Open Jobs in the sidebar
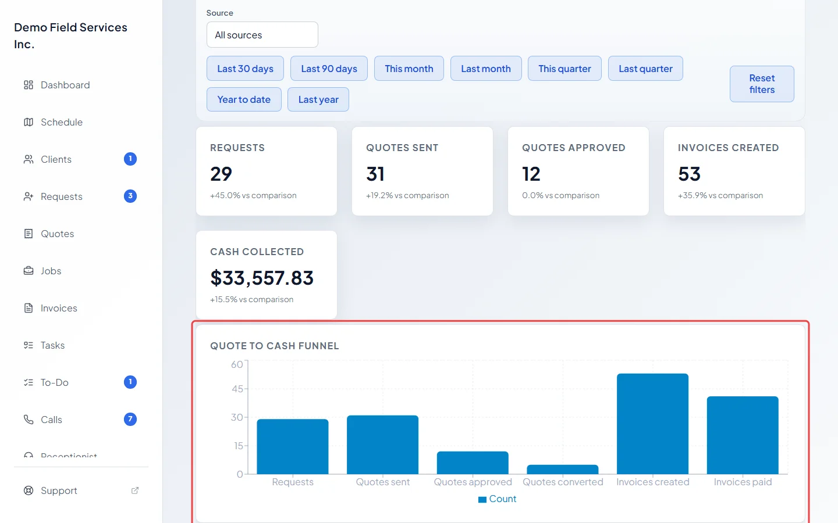Viewport: 838px width, 523px height. coord(80,271)
